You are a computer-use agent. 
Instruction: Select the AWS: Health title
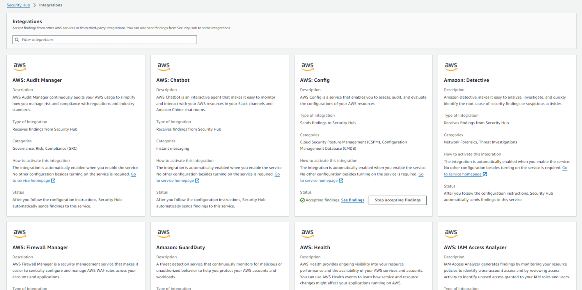[315, 248]
